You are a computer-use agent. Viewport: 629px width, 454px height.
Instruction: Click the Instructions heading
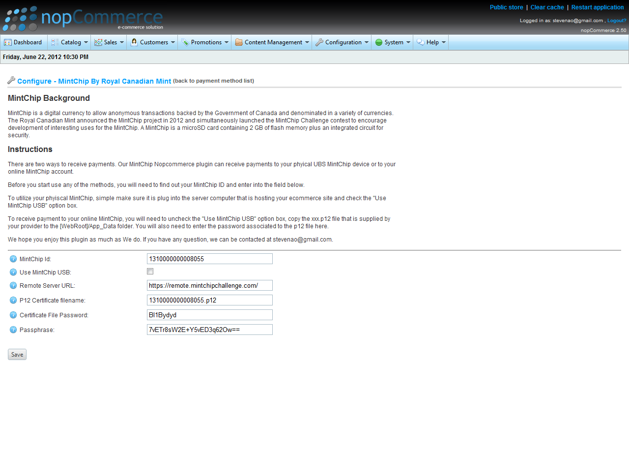pos(30,150)
